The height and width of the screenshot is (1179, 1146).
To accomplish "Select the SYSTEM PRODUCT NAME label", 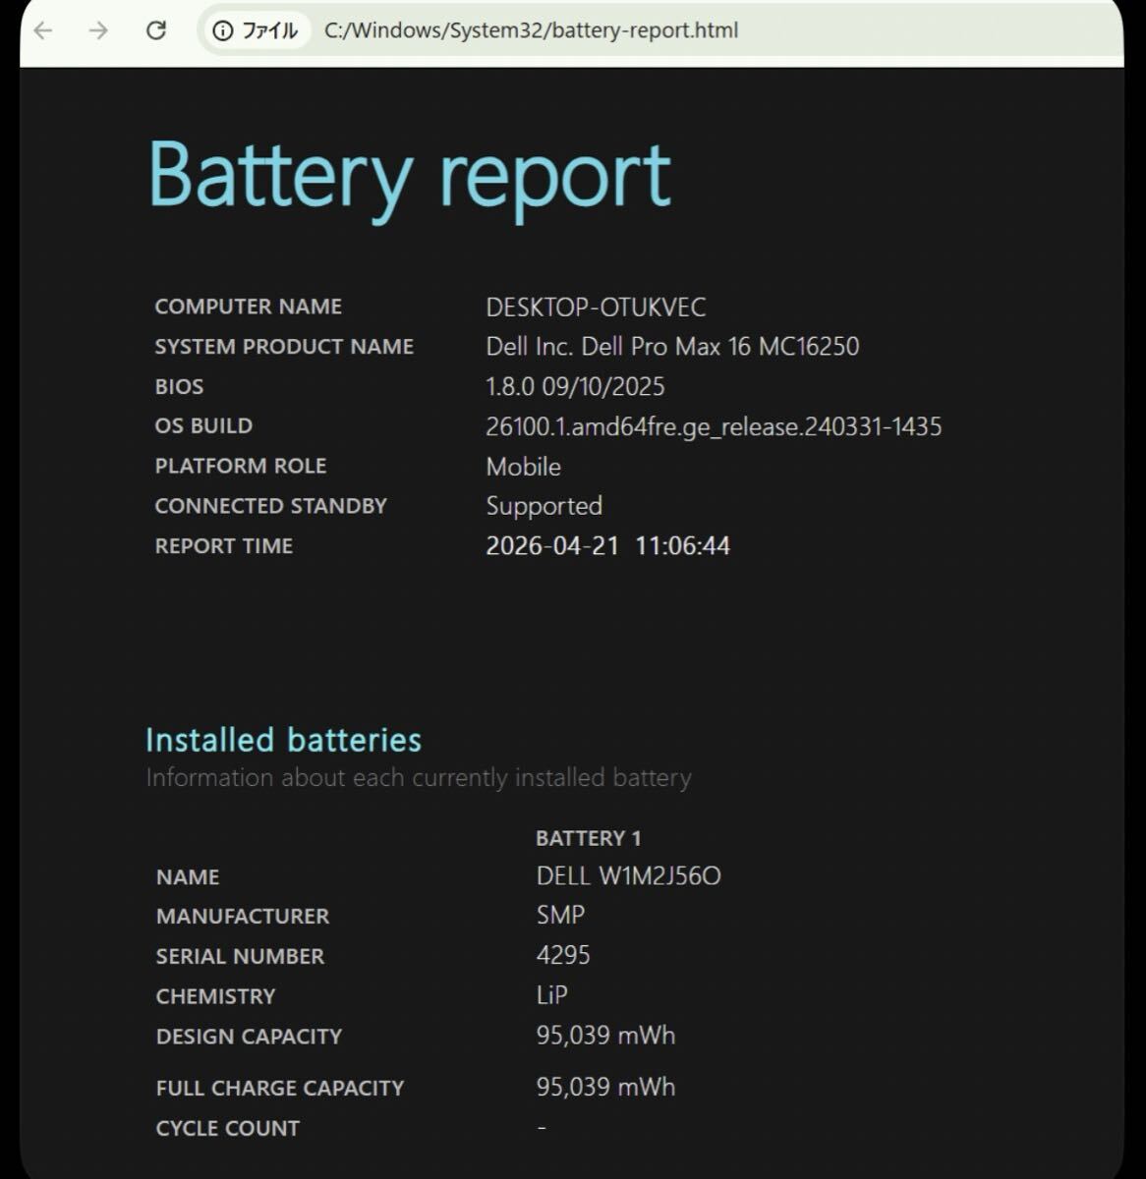I will [284, 347].
